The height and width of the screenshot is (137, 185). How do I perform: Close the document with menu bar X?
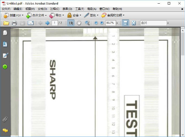182,9
